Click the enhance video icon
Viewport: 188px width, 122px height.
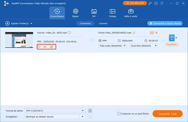pos(52,47)
